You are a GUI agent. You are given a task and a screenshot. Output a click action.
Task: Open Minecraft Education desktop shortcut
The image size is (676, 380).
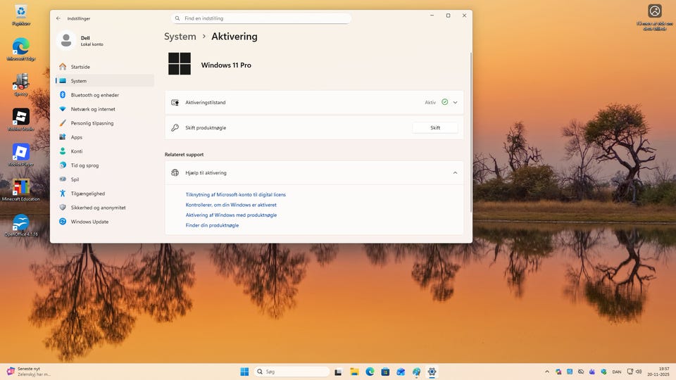[21, 188]
